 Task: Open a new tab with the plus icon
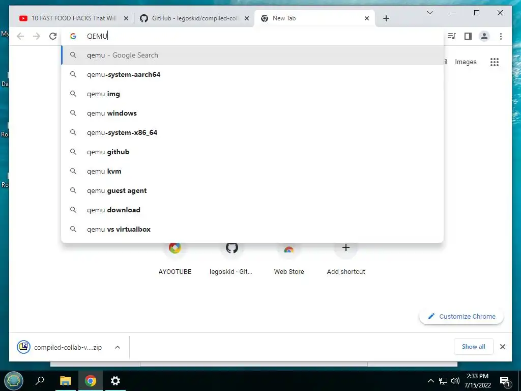pos(386,18)
